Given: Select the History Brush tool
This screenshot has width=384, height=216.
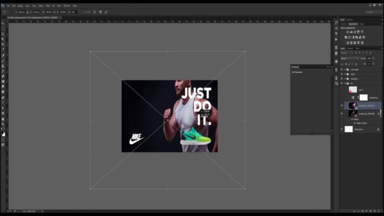Looking at the screenshot, I should (x=3, y=71).
